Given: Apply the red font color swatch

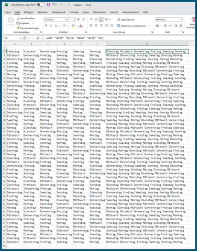Looking at the screenshot, I should (81, 26).
